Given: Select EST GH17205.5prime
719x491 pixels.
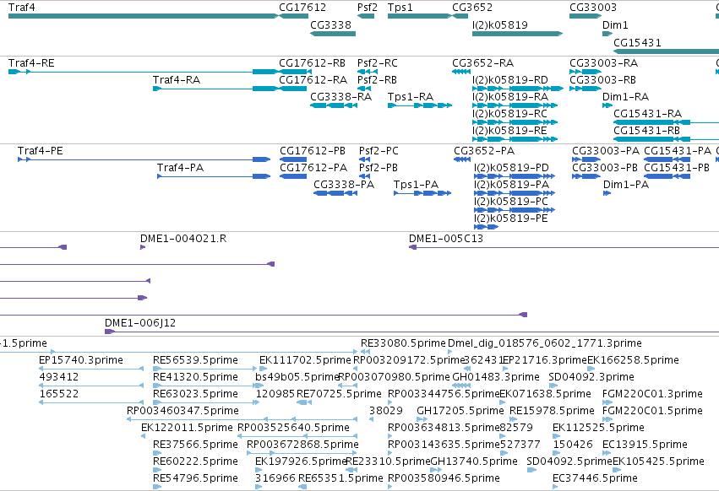Looking at the screenshot, I should pos(422,419).
